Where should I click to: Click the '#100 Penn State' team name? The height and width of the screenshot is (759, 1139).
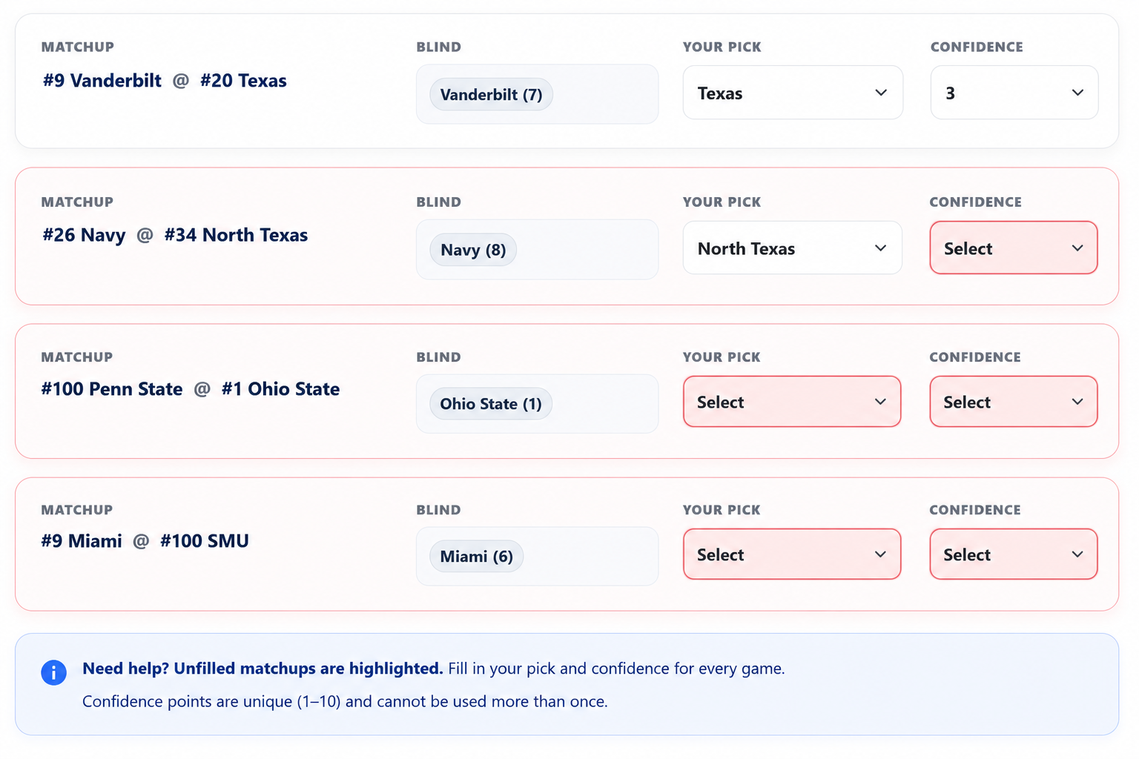112,389
